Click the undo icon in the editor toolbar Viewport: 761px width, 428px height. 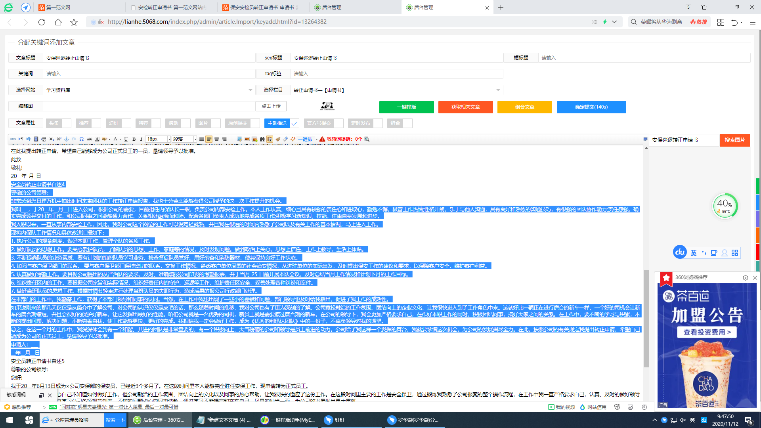point(28,139)
